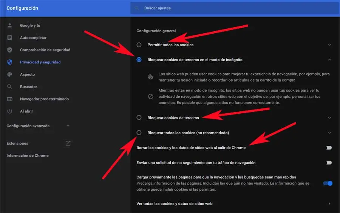
Task: Open Comprobación de seguridad section
Action: point(45,50)
